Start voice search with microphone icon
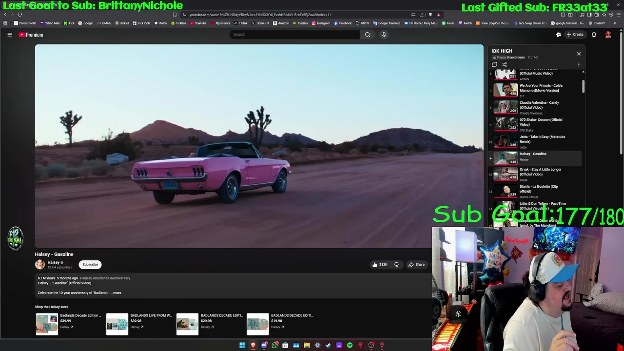This screenshot has width=624, height=351. coord(384,35)
